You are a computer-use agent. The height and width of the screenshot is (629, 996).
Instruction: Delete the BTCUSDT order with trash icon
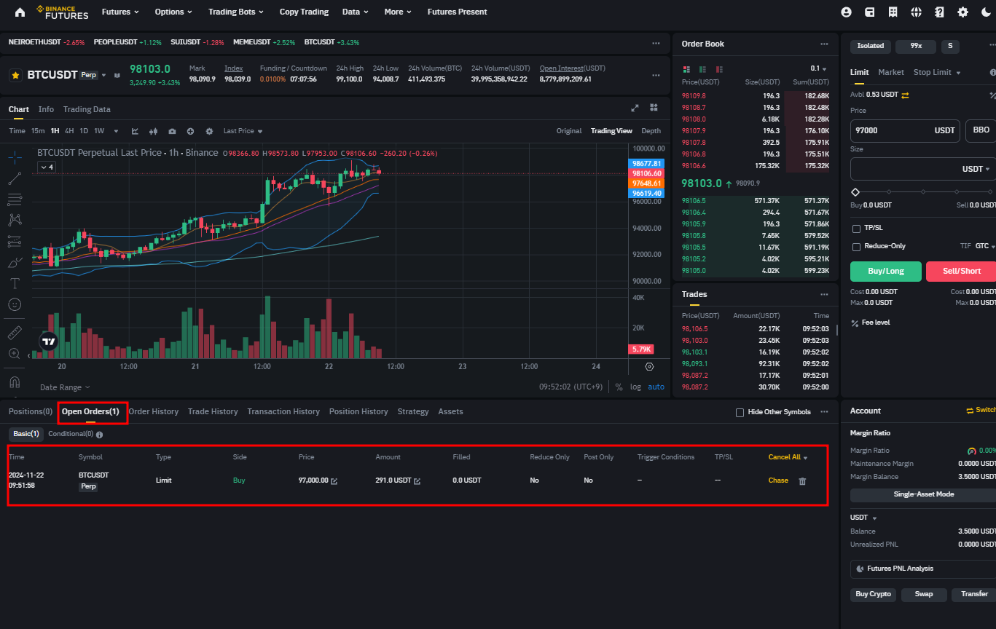click(802, 481)
